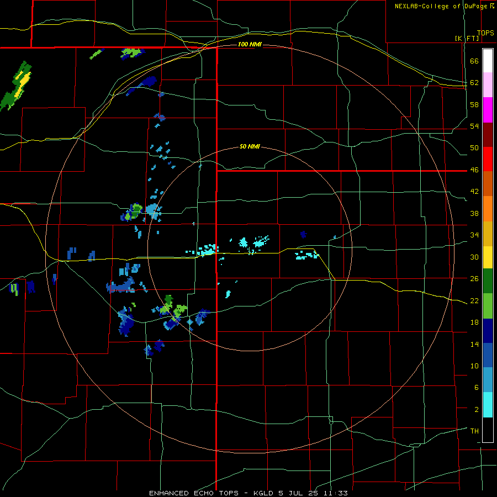Viewport: 497px width, 497px height.
Task: Select the 30 legend value
Action: tap(474, 257)
